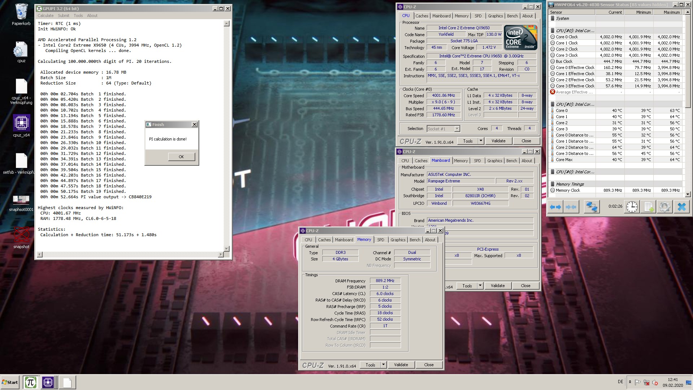Click Close button in CPU-Z Mainboard window
693x390 pixels.
click(x=526, y=286)
